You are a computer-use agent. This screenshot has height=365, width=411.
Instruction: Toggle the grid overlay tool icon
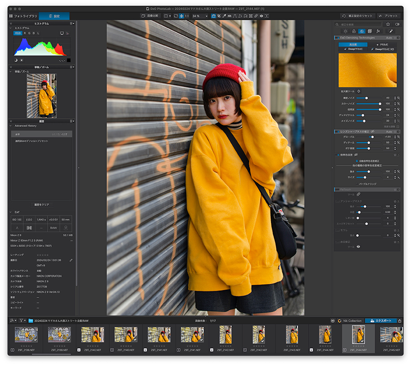[x=251, y=16]
